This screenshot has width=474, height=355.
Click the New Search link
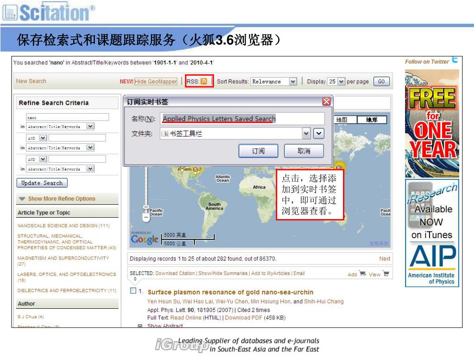31,81
